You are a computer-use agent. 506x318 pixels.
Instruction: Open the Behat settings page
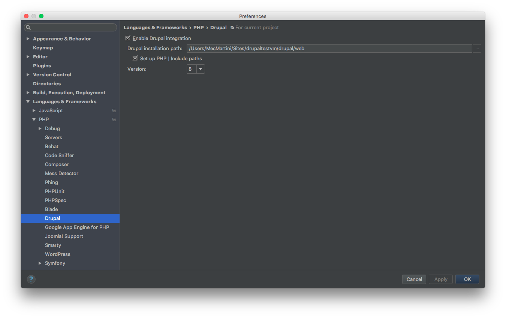coord(52,147)
